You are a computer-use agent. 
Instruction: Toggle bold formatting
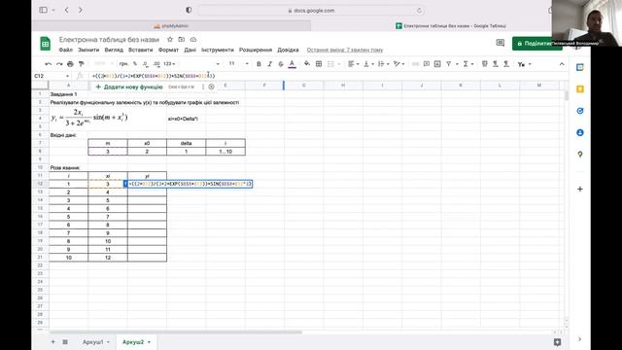click(259, 64)
